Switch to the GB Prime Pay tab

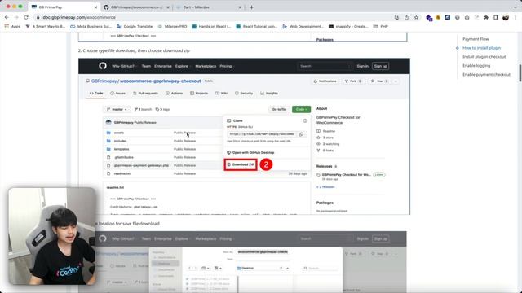coord(64,7)
